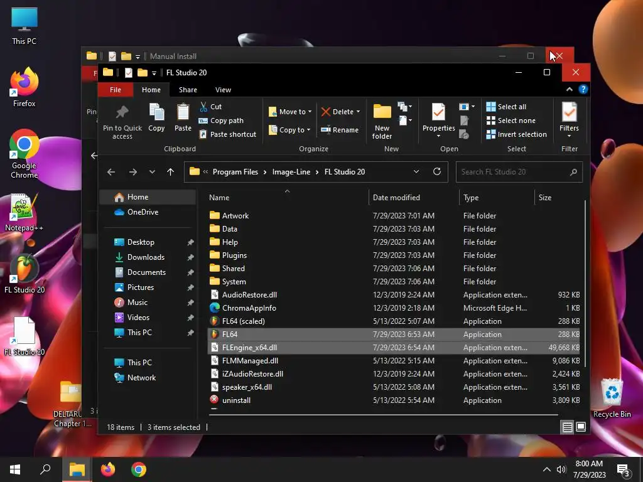Screen dimensions: 643x482
Task: Show hidden tray icons chevron
Action: pos(547,469)
